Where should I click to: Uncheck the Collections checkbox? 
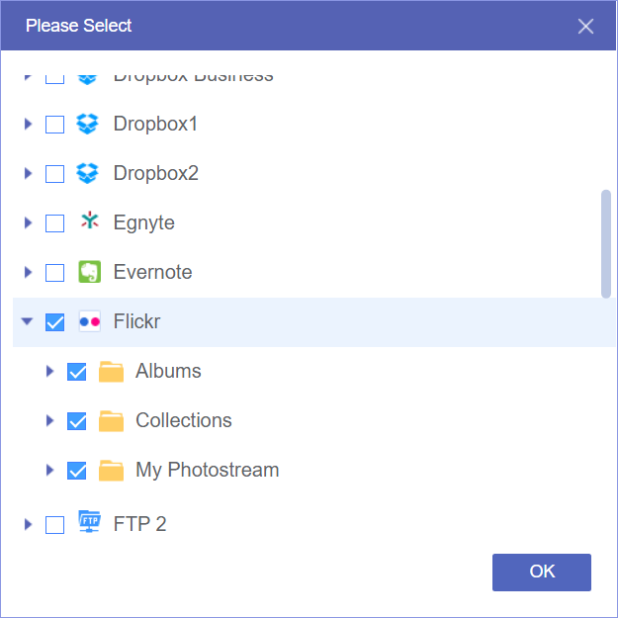tap(77, 421)
